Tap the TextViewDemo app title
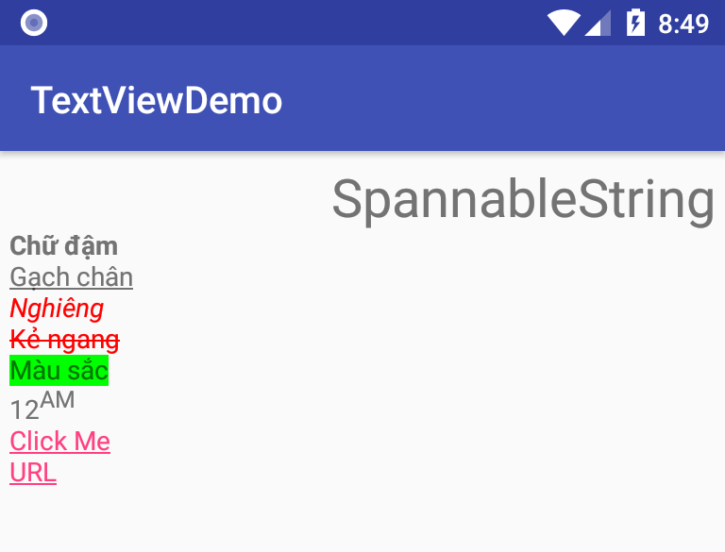Viewport: 725px width, 552px height. pyautogui.click(x=157, y=100)
